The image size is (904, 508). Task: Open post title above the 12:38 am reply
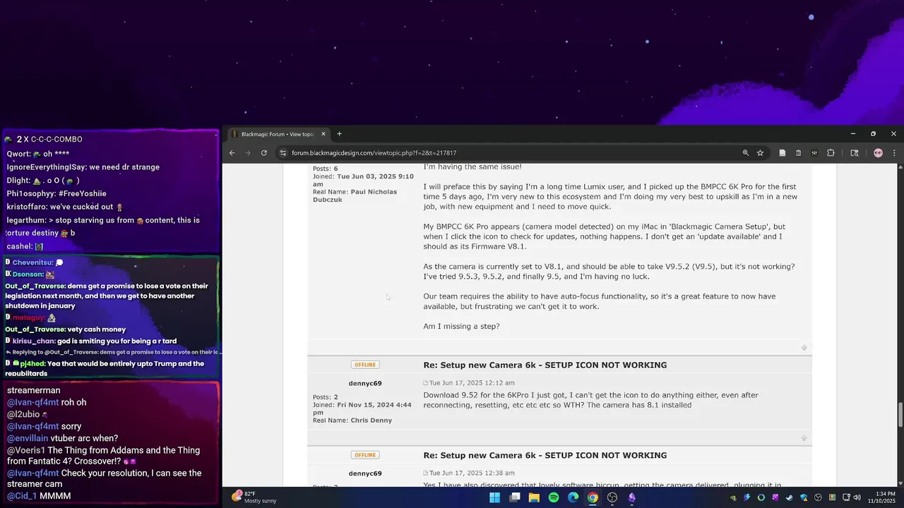click(545, 455)
